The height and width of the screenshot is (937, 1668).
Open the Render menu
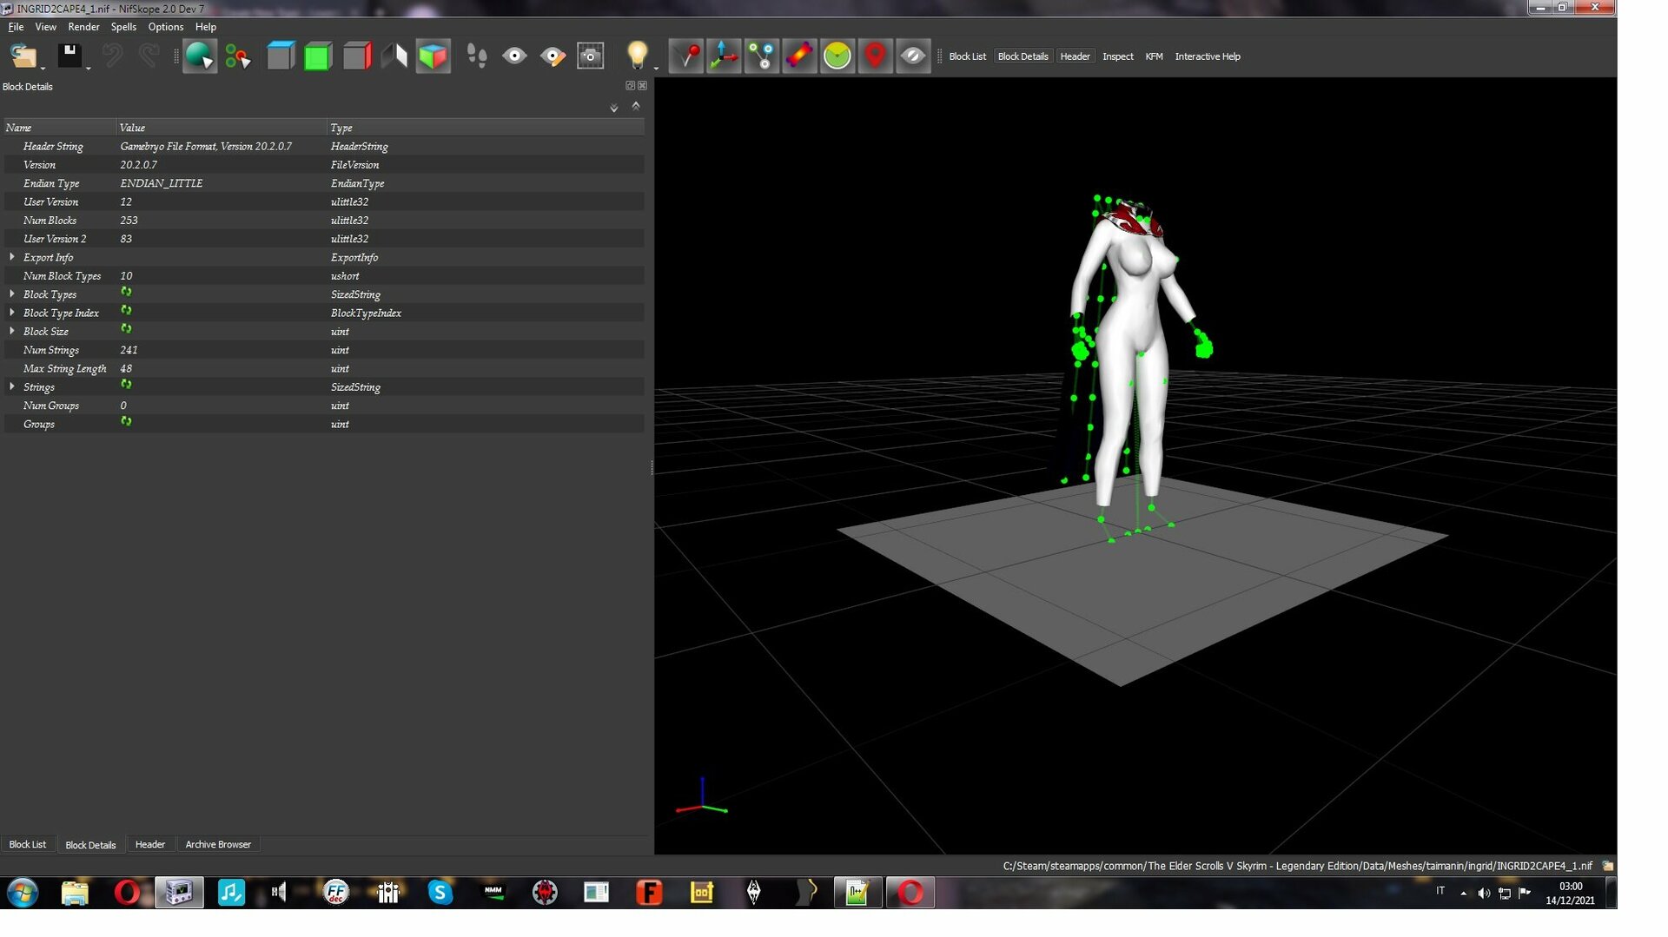click(83, 27)
